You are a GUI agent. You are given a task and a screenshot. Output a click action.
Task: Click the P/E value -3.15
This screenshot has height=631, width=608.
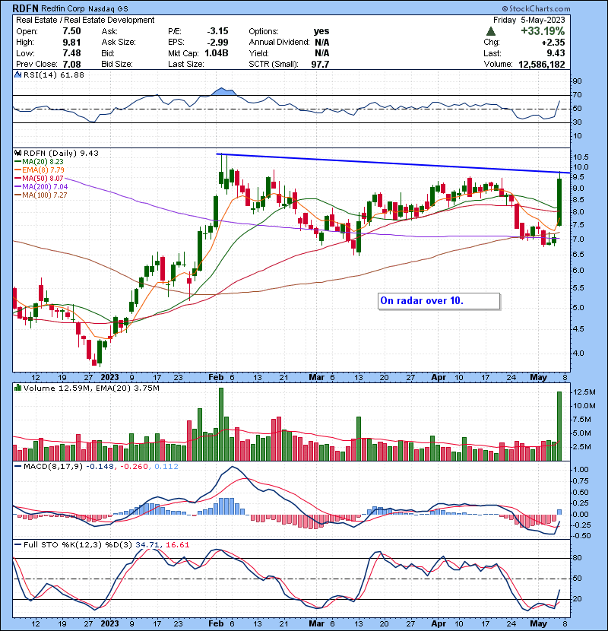click(217, 31)
